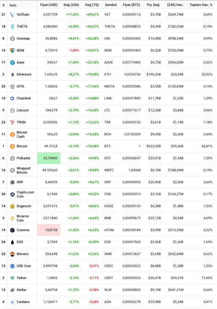The height and width of the screenshot is (309, 217).
Task: Click the Aave coin logo icon
Action: (12, 63)
